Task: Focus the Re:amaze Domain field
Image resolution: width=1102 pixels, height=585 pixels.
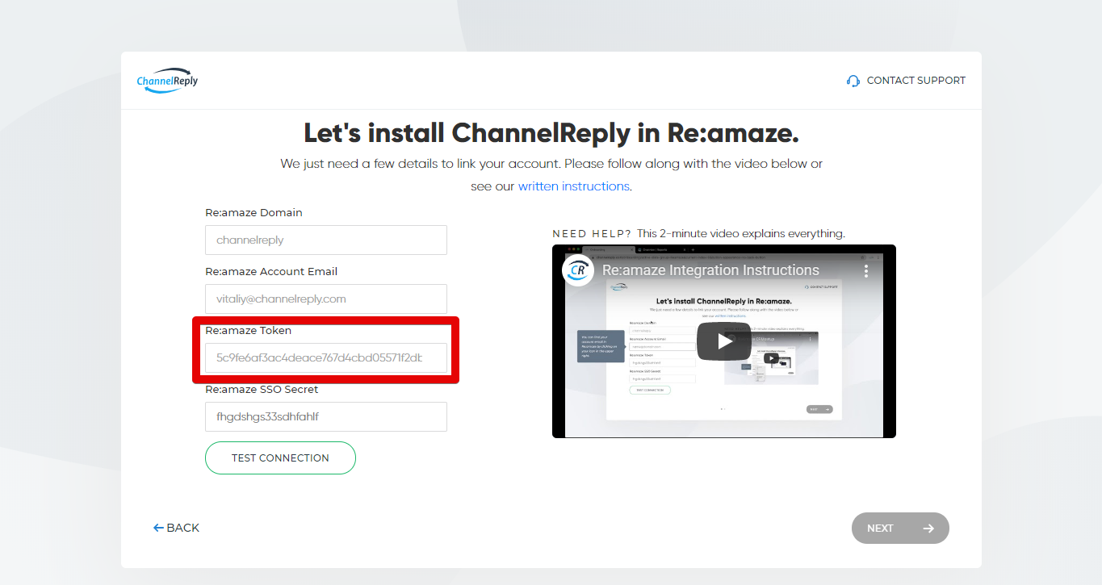Action: click(326, 240)
